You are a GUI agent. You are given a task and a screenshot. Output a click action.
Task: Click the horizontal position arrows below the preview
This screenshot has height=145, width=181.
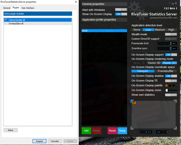tap(149, 132)
